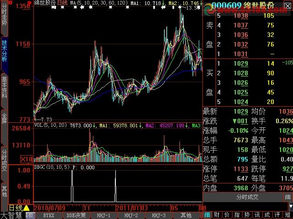This screenshot has width=293, height=219.
Task: Click the X10 volume scale icon
Action: (x=27, y=159)
